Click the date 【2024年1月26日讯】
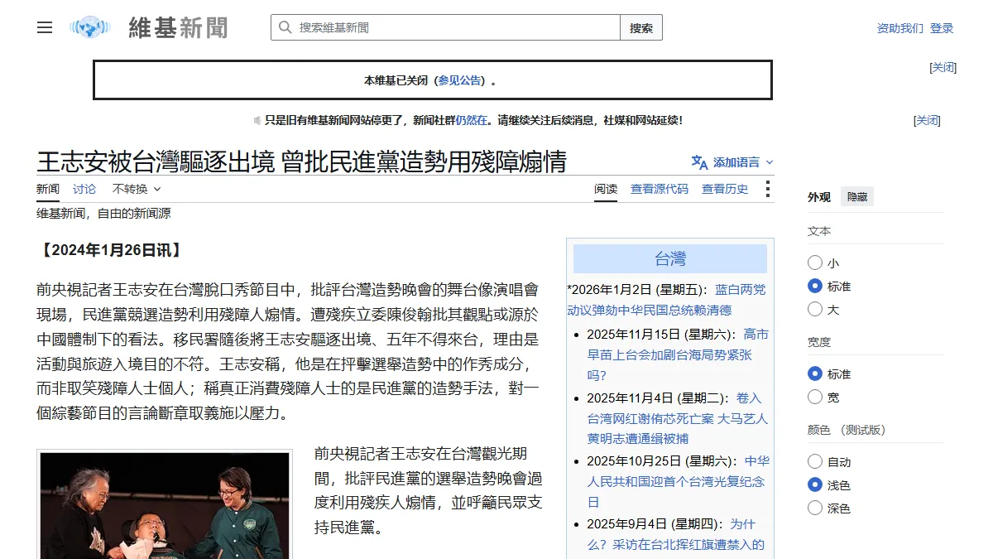Viewport: 993px width, 559px height. [111, 250]
